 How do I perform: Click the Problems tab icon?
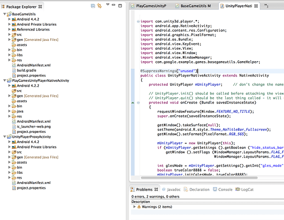133,190
